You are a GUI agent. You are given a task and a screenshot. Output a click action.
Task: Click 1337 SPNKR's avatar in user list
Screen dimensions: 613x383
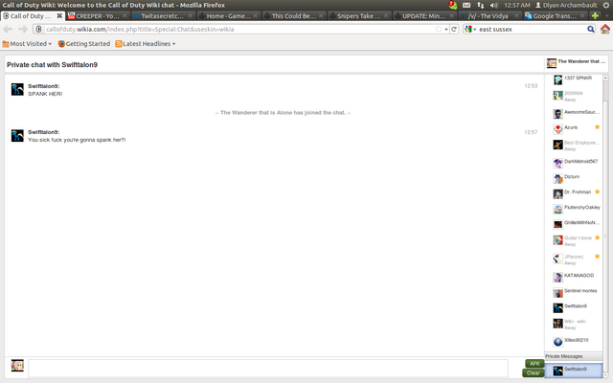557,80
